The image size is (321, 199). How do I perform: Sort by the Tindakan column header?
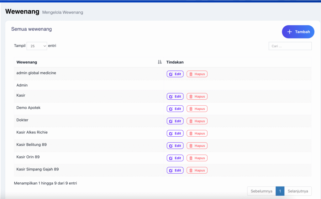click(175, 62)
